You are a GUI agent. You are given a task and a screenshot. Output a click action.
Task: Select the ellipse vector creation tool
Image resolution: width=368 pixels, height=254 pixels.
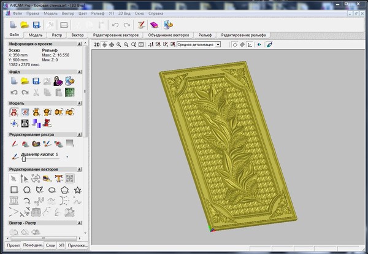click(x=52, y=190)
